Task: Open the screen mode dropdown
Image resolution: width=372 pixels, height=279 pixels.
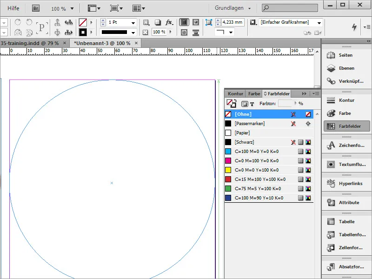Action: click(x=117, y=8)
